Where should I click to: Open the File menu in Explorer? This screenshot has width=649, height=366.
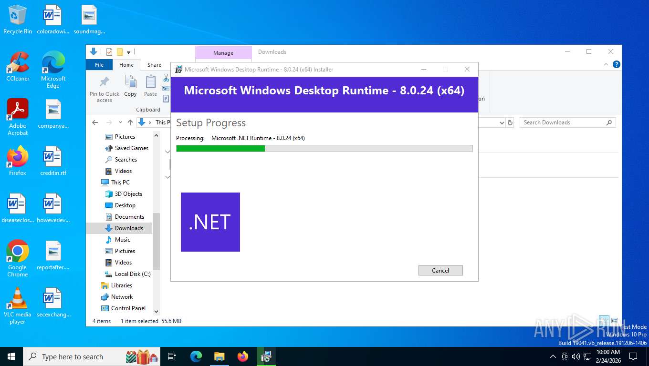(99, 65)
